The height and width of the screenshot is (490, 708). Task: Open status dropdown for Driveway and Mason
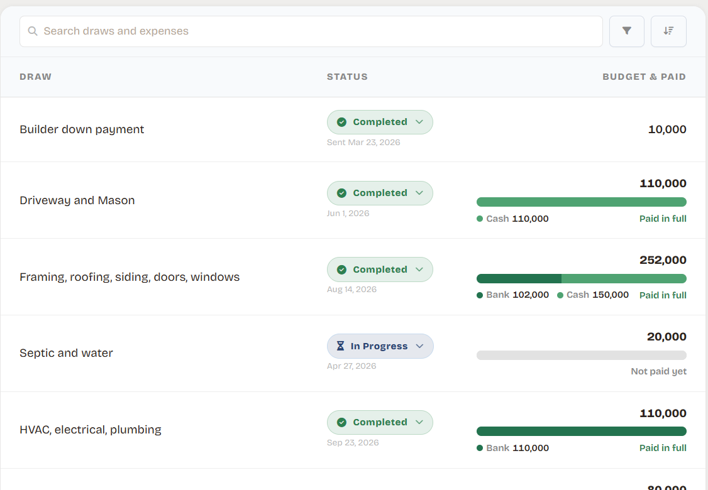coord(380,193)
